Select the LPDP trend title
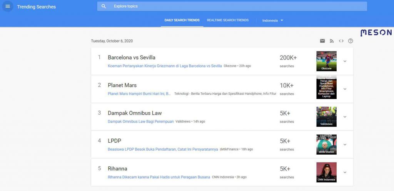394x191 pixels. click(114, 141)
